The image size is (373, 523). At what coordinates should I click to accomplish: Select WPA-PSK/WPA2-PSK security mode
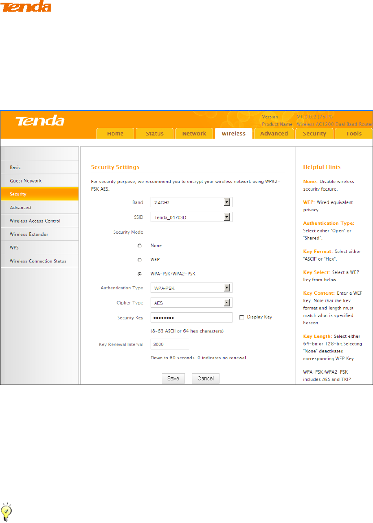click(140, 274)
